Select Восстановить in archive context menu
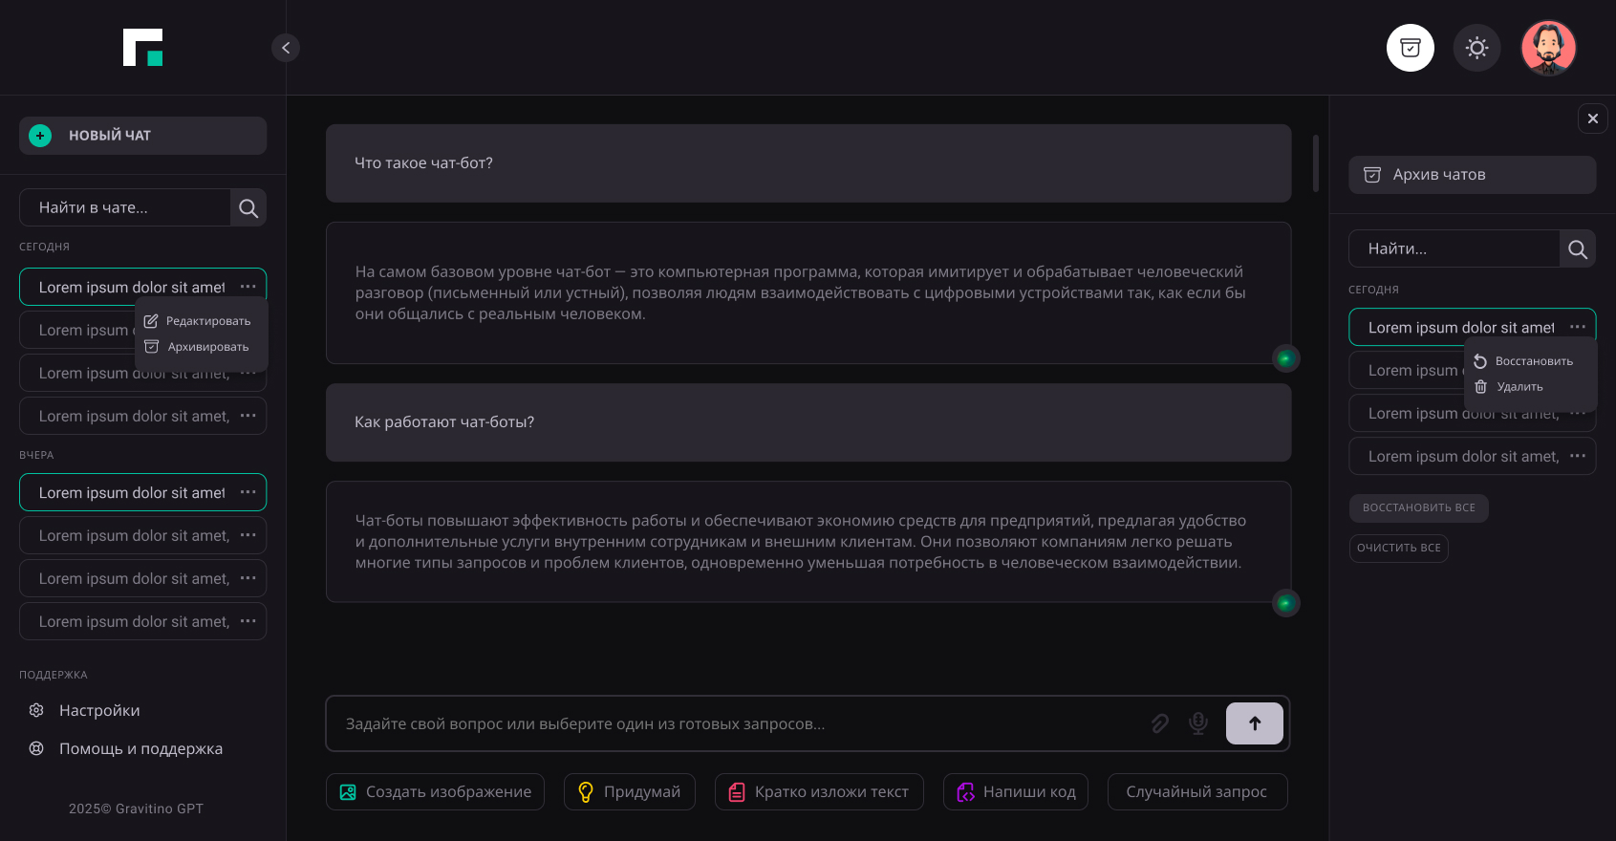 point(1533,361)
